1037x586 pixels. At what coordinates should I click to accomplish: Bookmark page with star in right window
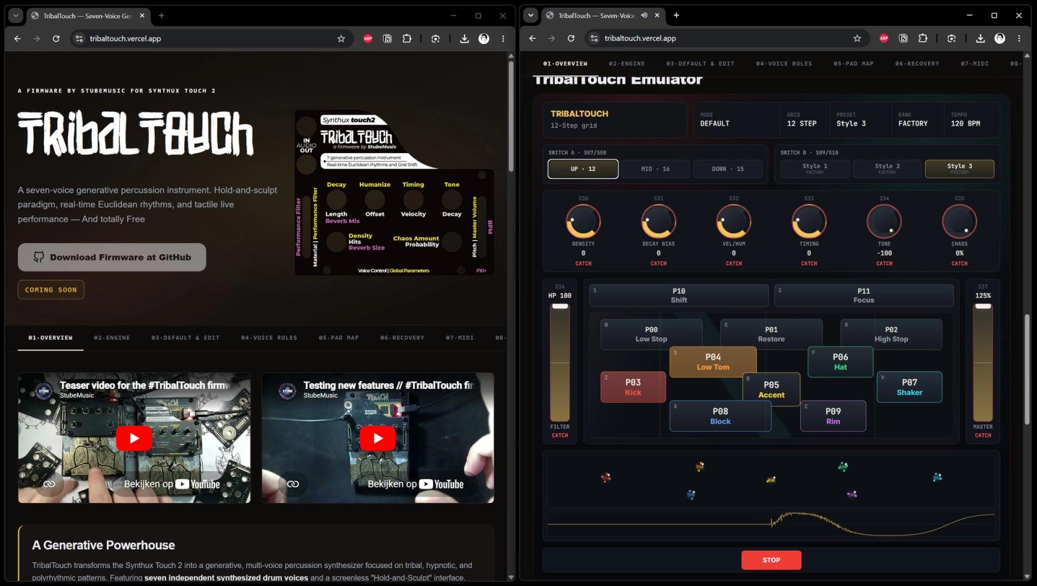pyautogui.click(x=857, y=39)
